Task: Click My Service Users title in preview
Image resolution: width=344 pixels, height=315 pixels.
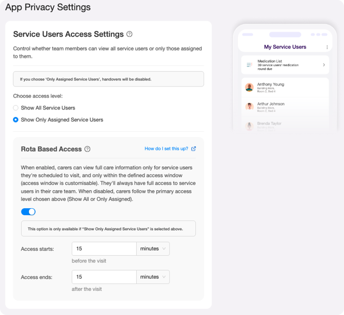Action: pos(285,47)
